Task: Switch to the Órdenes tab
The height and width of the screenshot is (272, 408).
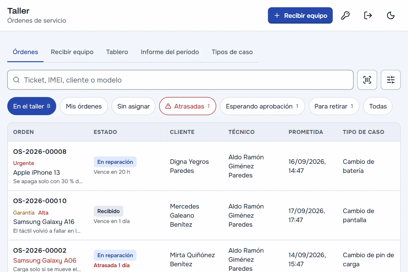Action: pos(25,52)
